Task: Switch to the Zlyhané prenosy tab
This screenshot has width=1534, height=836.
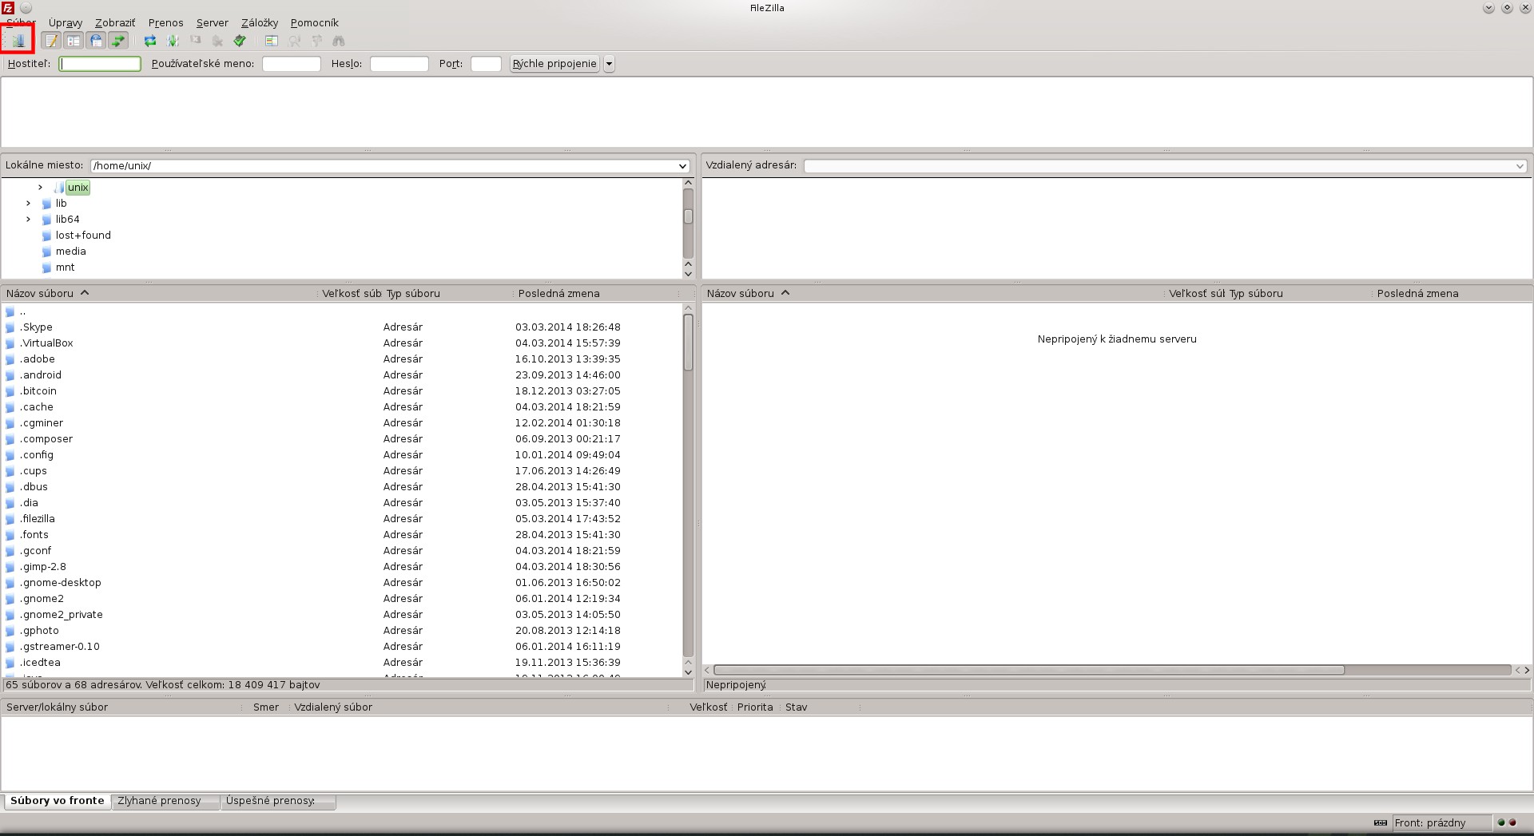Action: pyautogui.click(x=160, y=801)
